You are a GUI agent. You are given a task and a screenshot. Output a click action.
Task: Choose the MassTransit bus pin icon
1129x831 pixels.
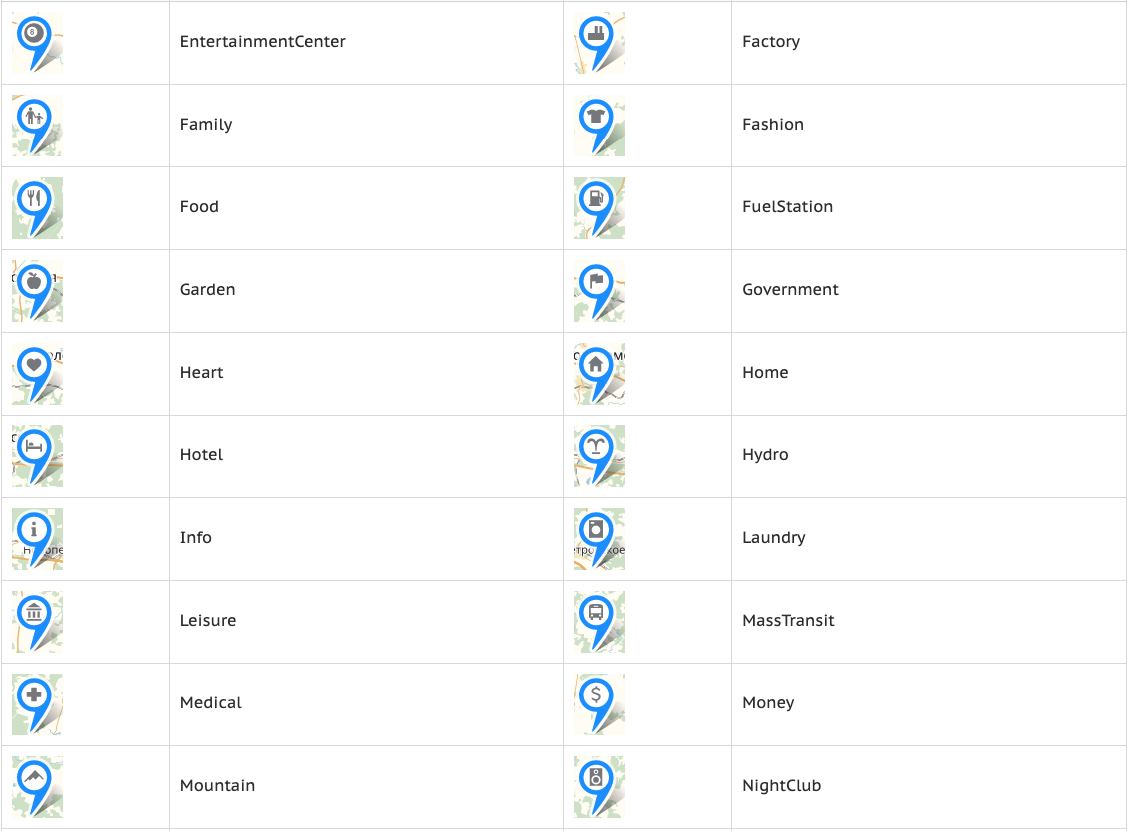(599, 622)
